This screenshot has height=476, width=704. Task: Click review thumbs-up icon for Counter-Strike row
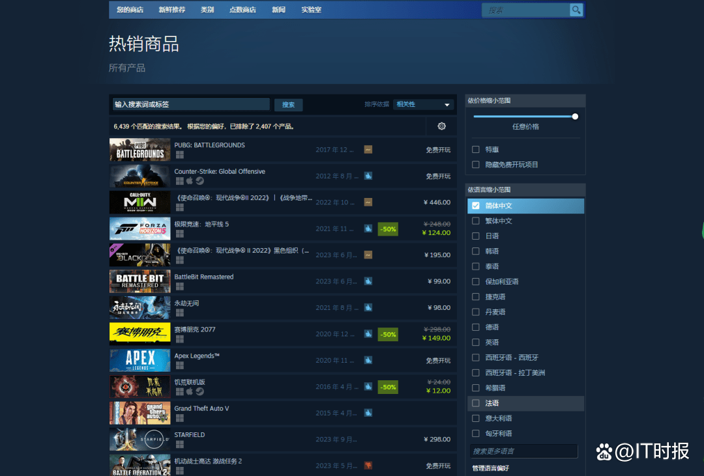click(368, 176)
